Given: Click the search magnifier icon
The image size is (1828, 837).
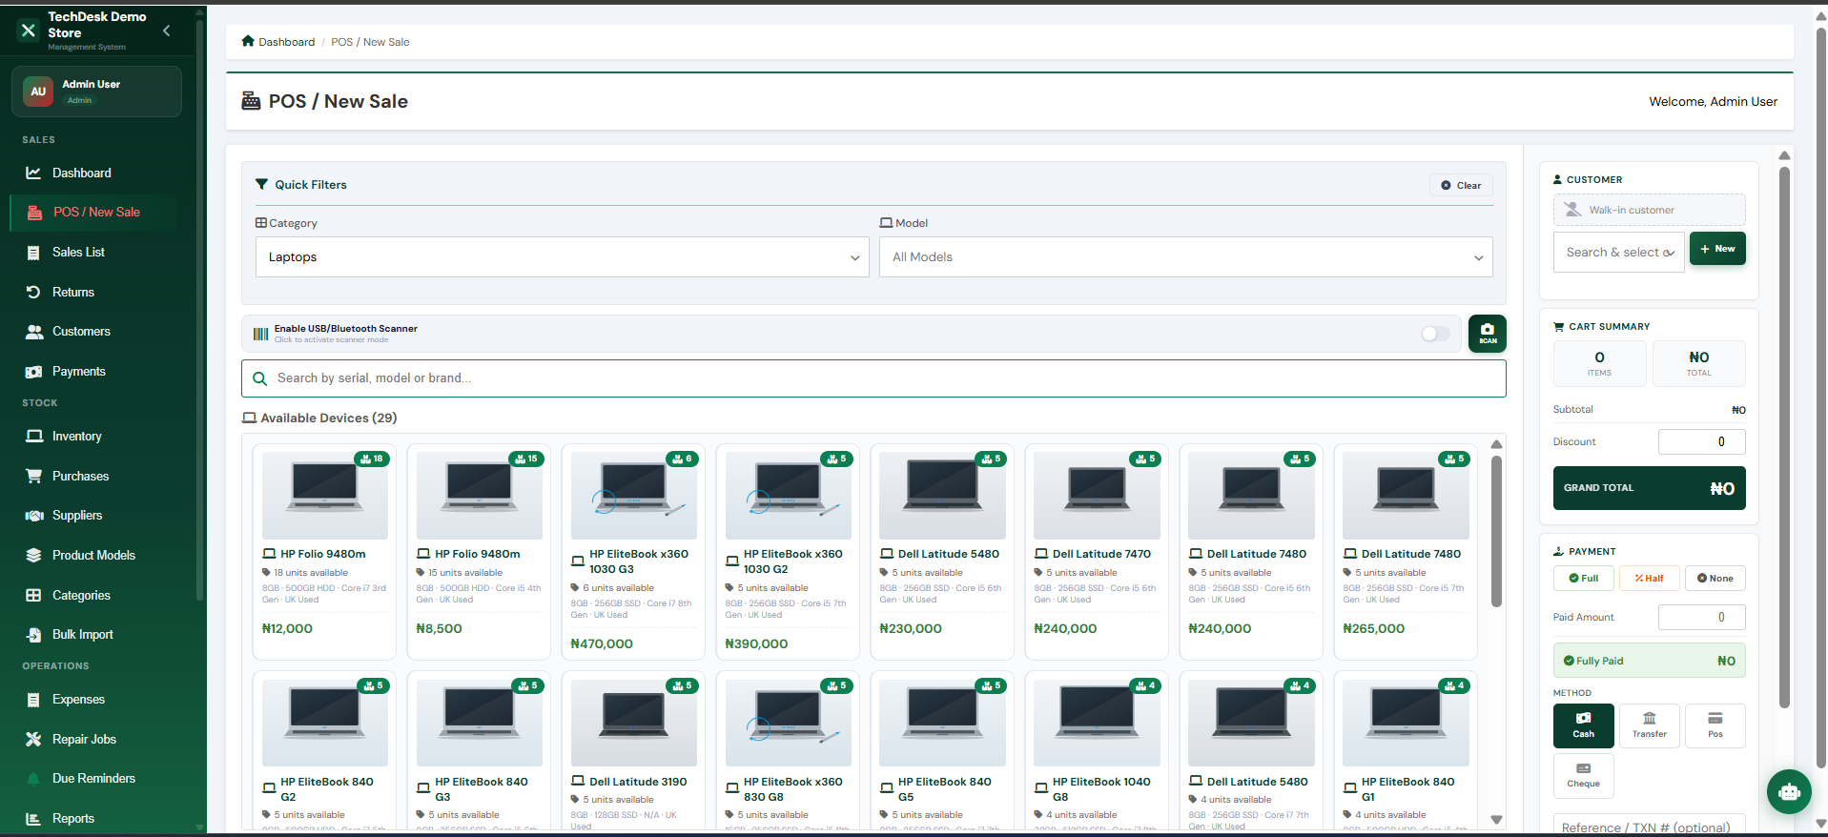Looking at the screenshot, I should (x=259, y=378).
